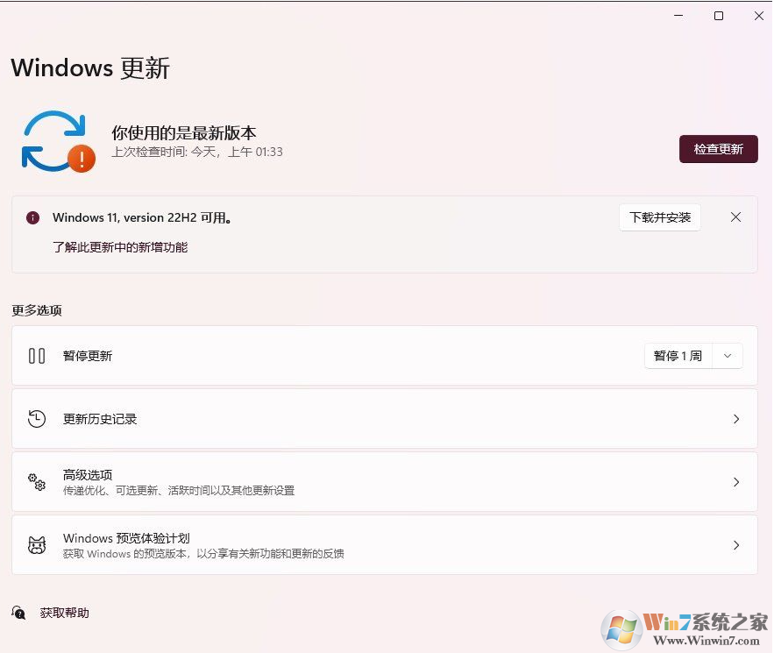The image size is (774, 653).
Task: Click the Windows 预览体验计划 flag icon
Action: click(36, 544)
